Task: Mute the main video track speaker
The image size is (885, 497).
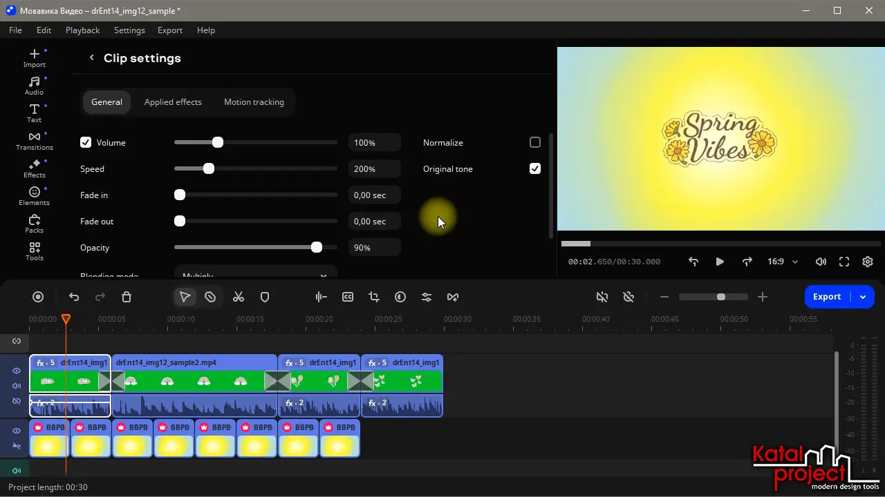Action: tap(17, 386)
